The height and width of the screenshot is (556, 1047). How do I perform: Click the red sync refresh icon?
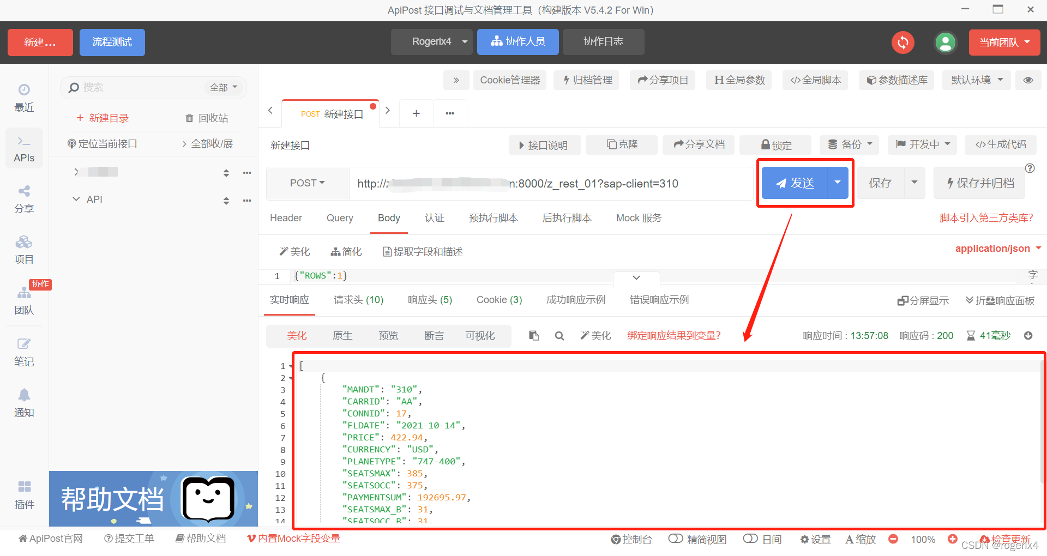[903, 43]
